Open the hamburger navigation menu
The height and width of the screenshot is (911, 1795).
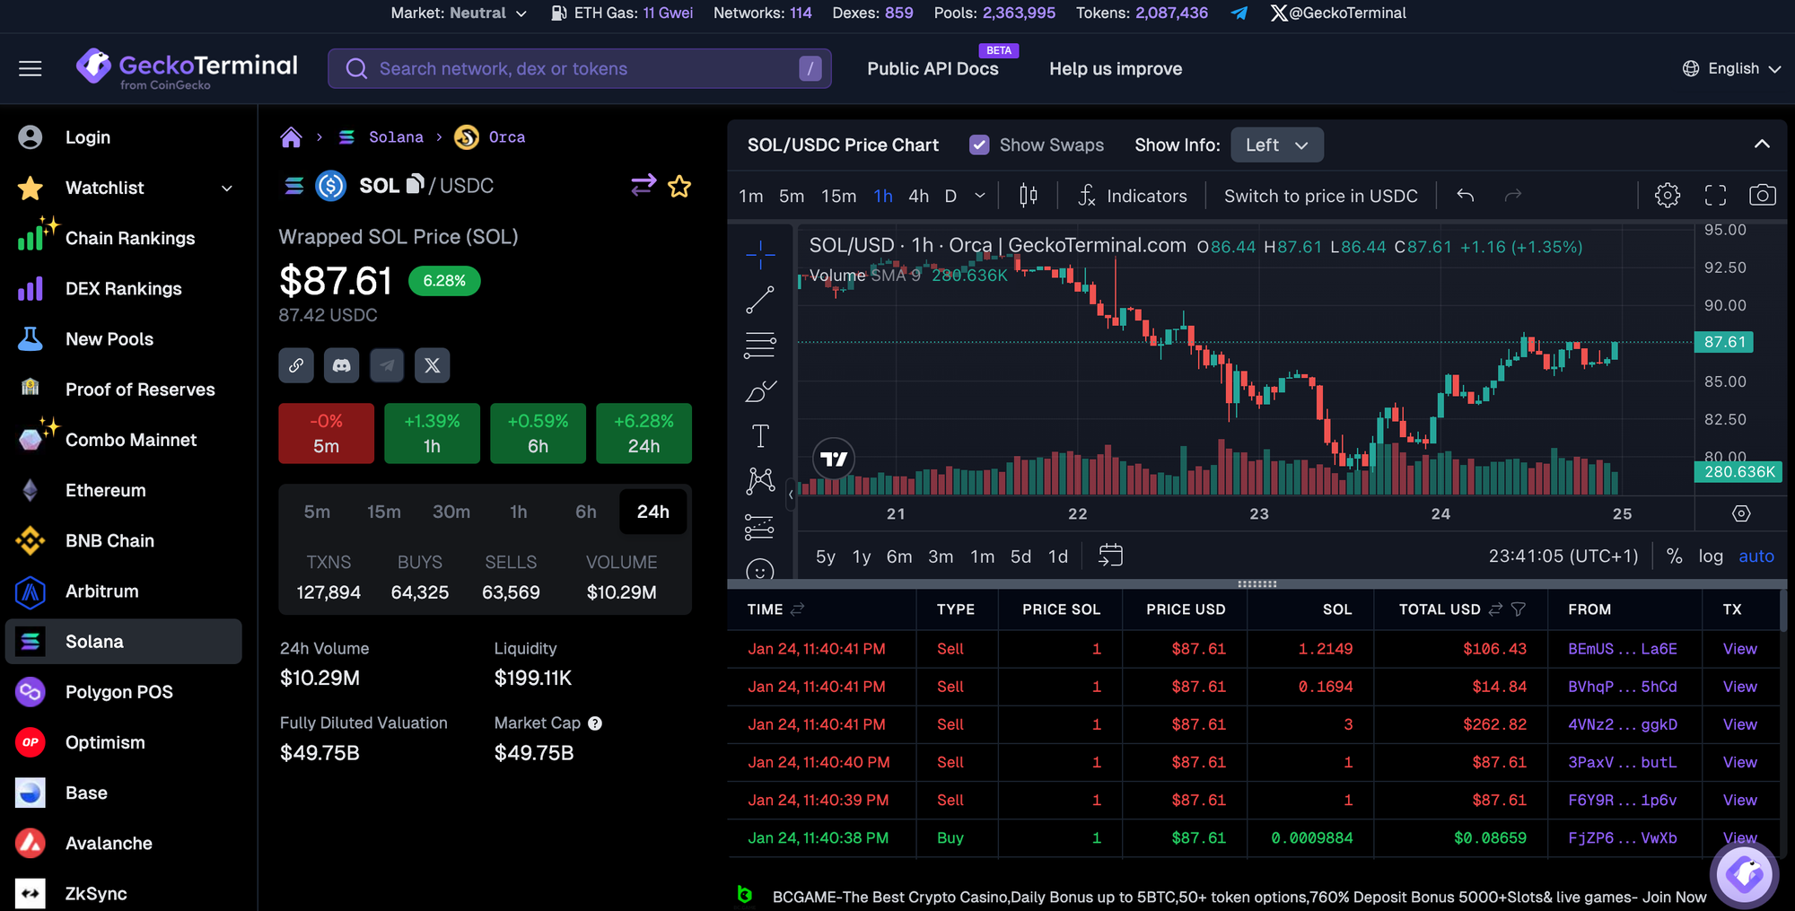(31, 69)
